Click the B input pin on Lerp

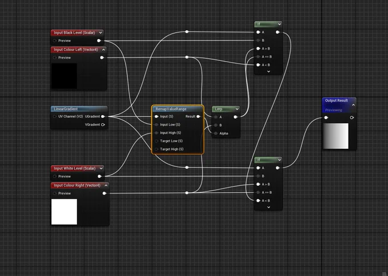point(216,125)
